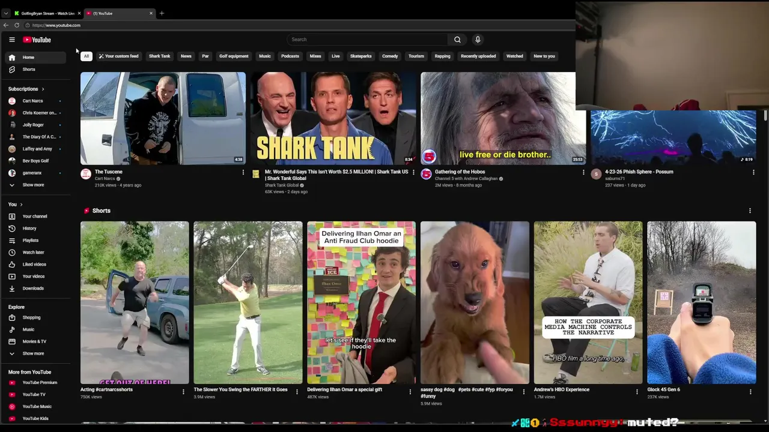Open options menu for The Tuscene video
The width and height of the screenshot is (769, 432).
coord(243,173)
